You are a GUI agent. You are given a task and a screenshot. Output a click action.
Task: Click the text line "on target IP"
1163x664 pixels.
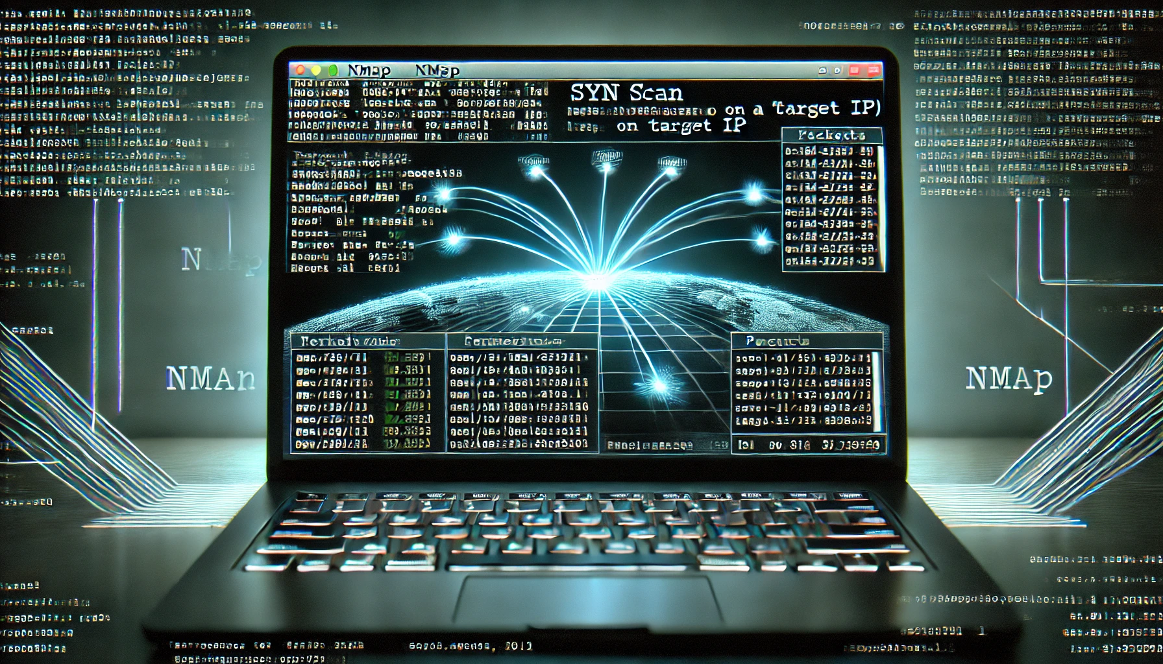coord(681,126)
